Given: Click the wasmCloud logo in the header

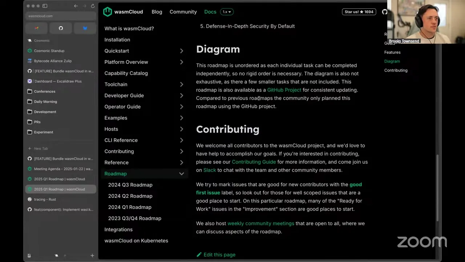Looking at the screenshot, I should 123,12.
